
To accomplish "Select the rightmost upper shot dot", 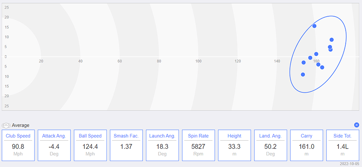I will pyautogui.click(x=332, y=40).
